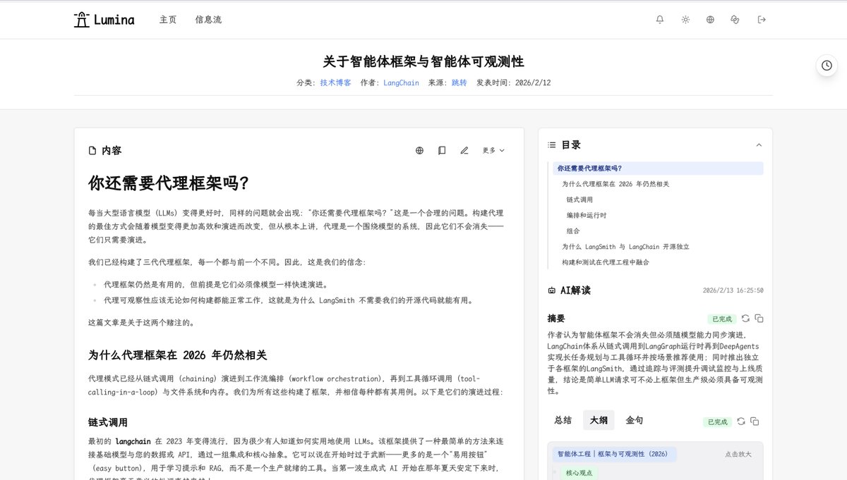Regenerate the 摘要 with refresh icon

[745, 319]
